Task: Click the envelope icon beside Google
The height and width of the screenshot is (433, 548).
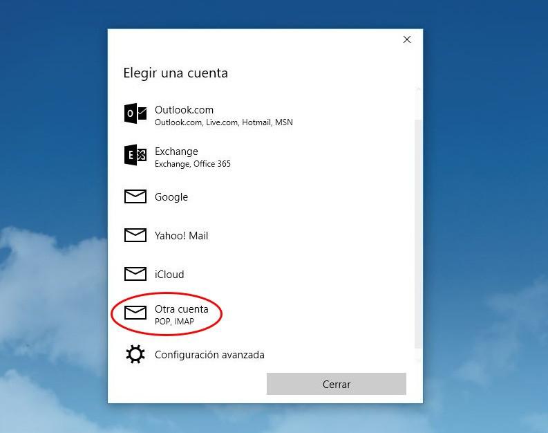Action: point(135,197)
